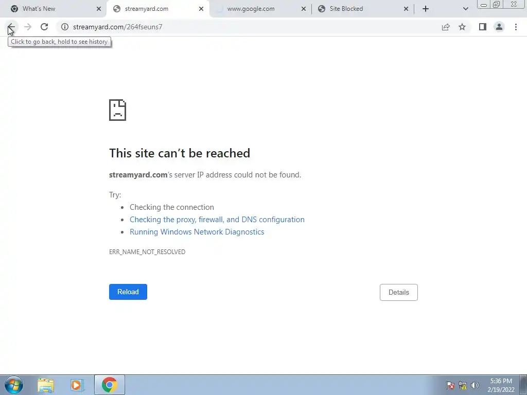Open Running Windows Network Diagnostics link

tap(197, 232)
